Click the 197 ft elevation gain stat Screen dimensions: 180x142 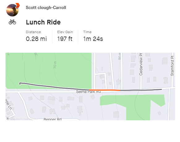tap(65, 39)
